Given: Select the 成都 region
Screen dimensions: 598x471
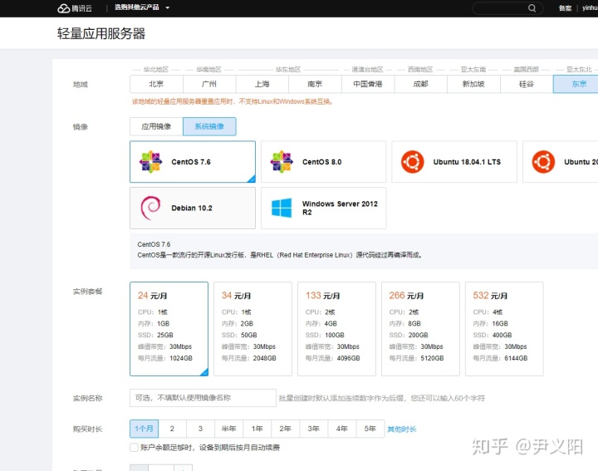Looking at the screenshot, I should pos(420,84).
